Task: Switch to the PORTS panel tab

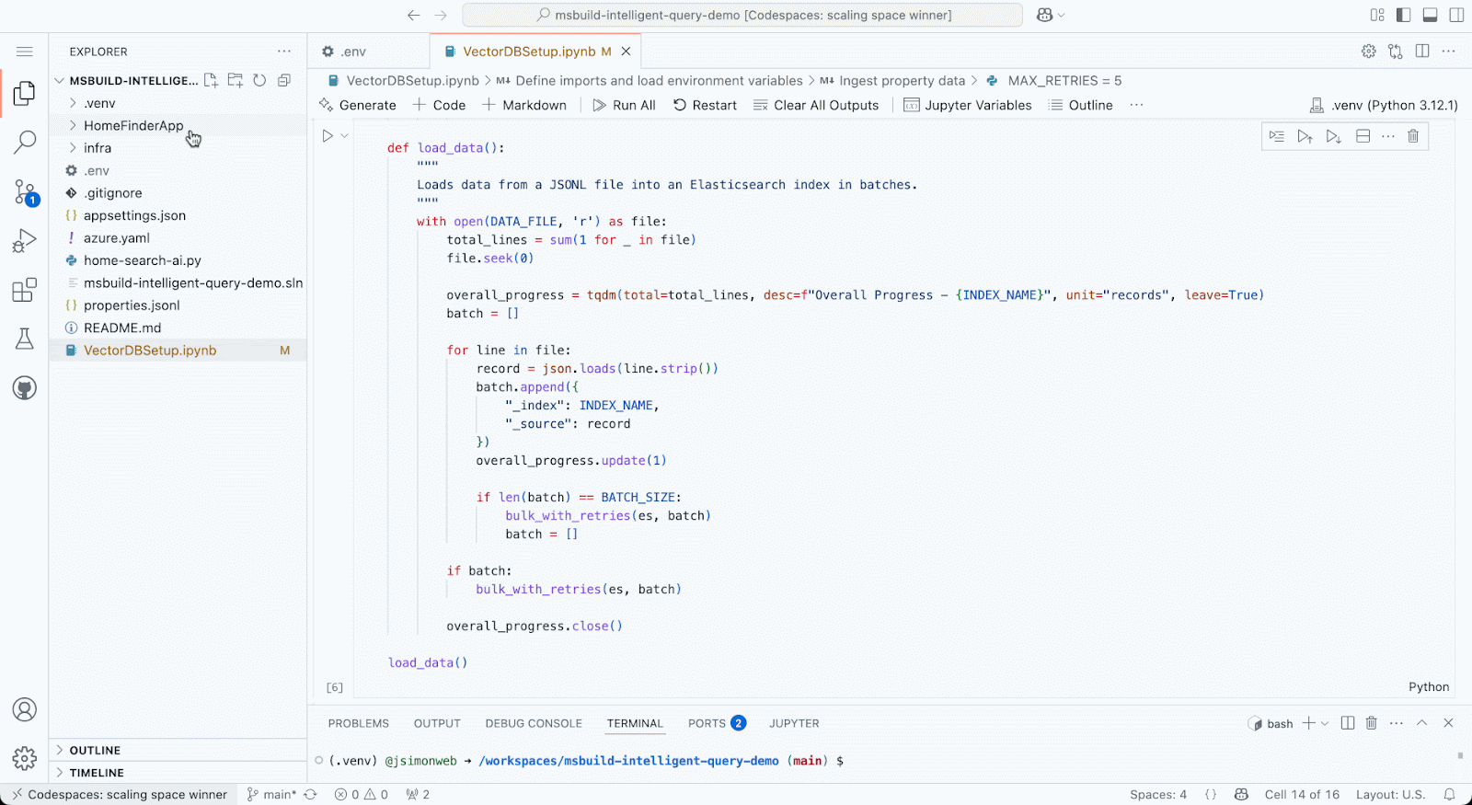Action: [707, 723]
